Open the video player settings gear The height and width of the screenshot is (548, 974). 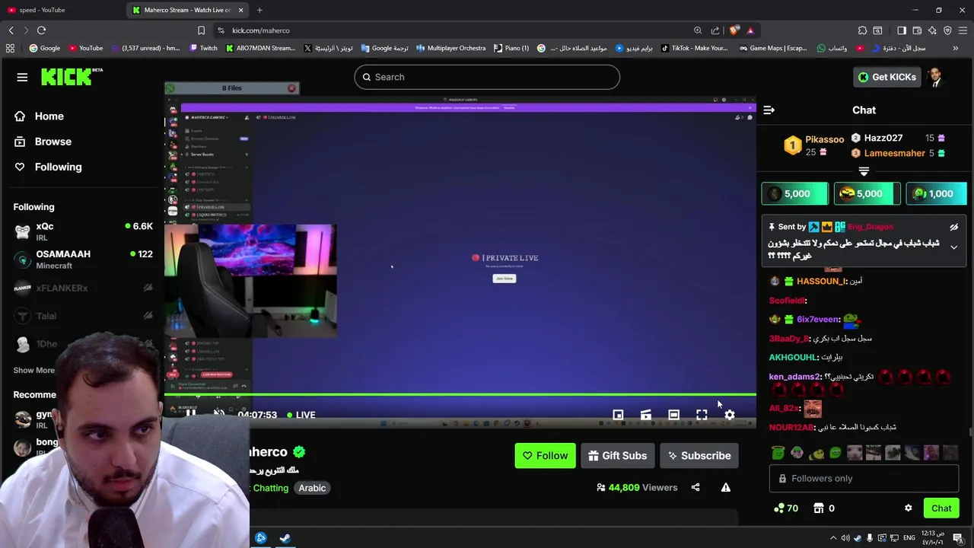click(730, 415)
